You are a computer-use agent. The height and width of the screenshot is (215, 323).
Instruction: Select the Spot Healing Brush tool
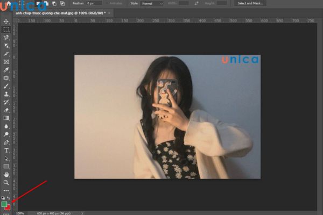tap(6, 78)
